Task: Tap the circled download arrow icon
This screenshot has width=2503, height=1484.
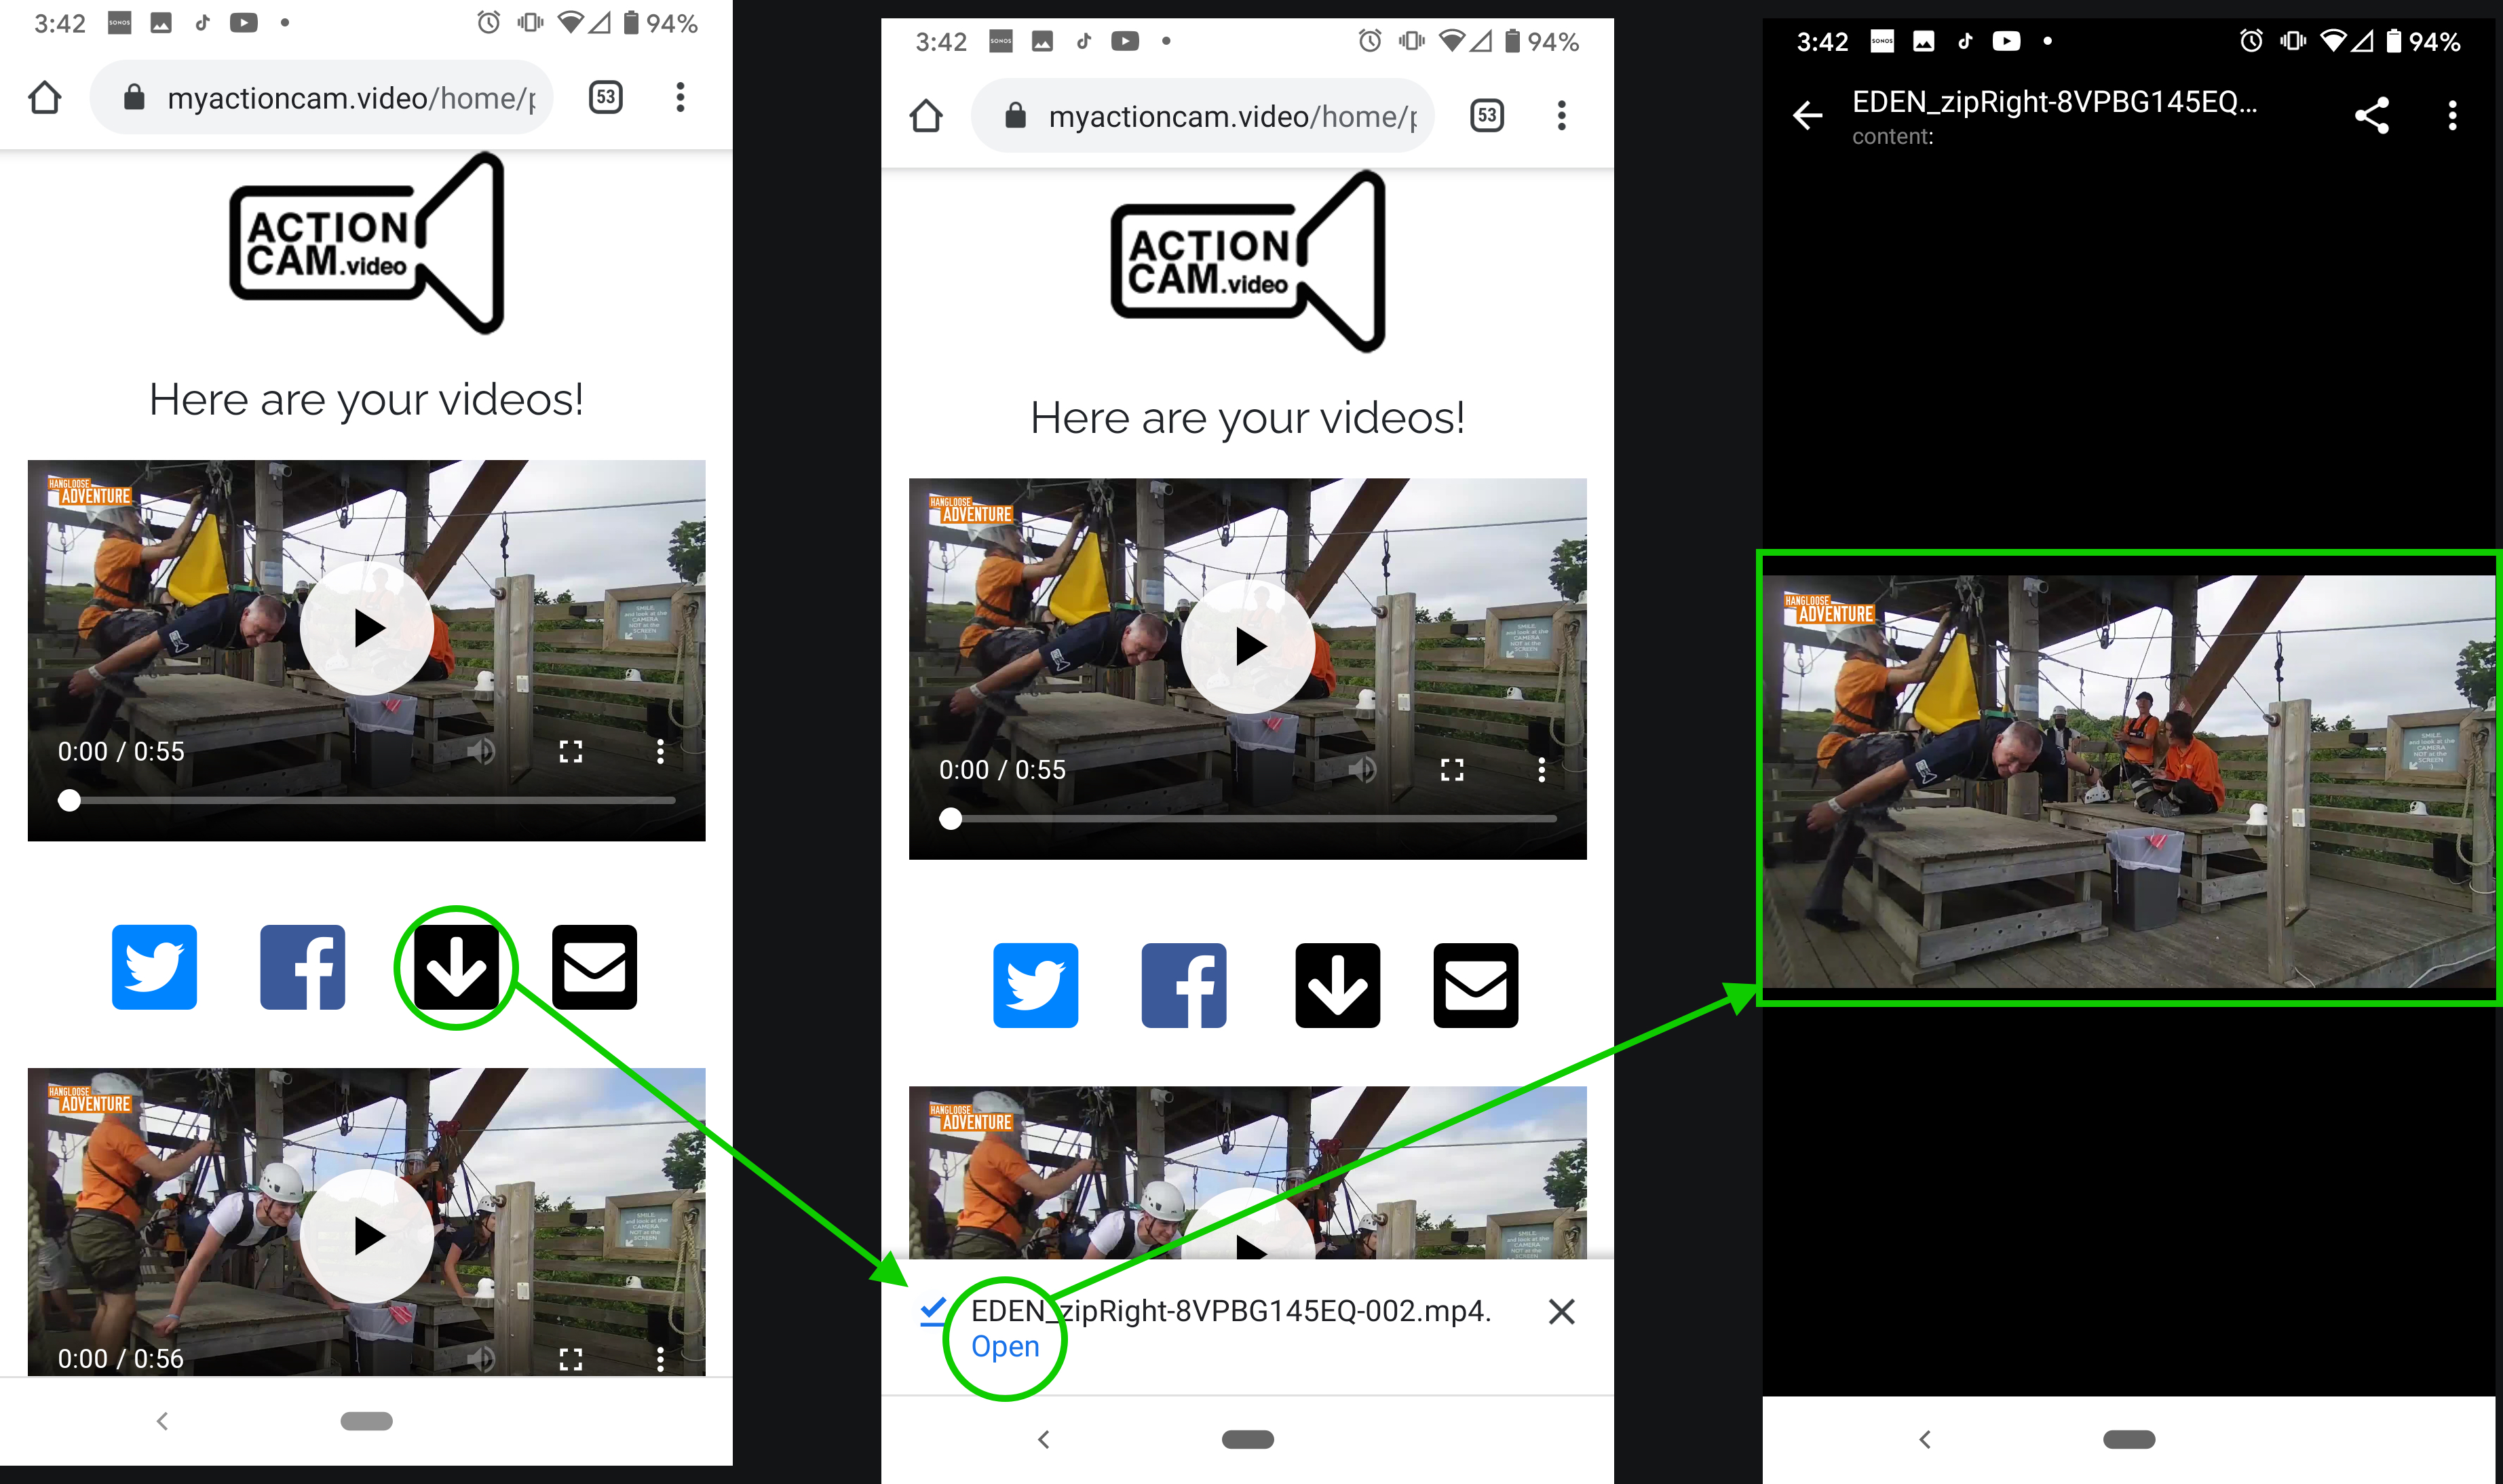Action: (456, 967)
